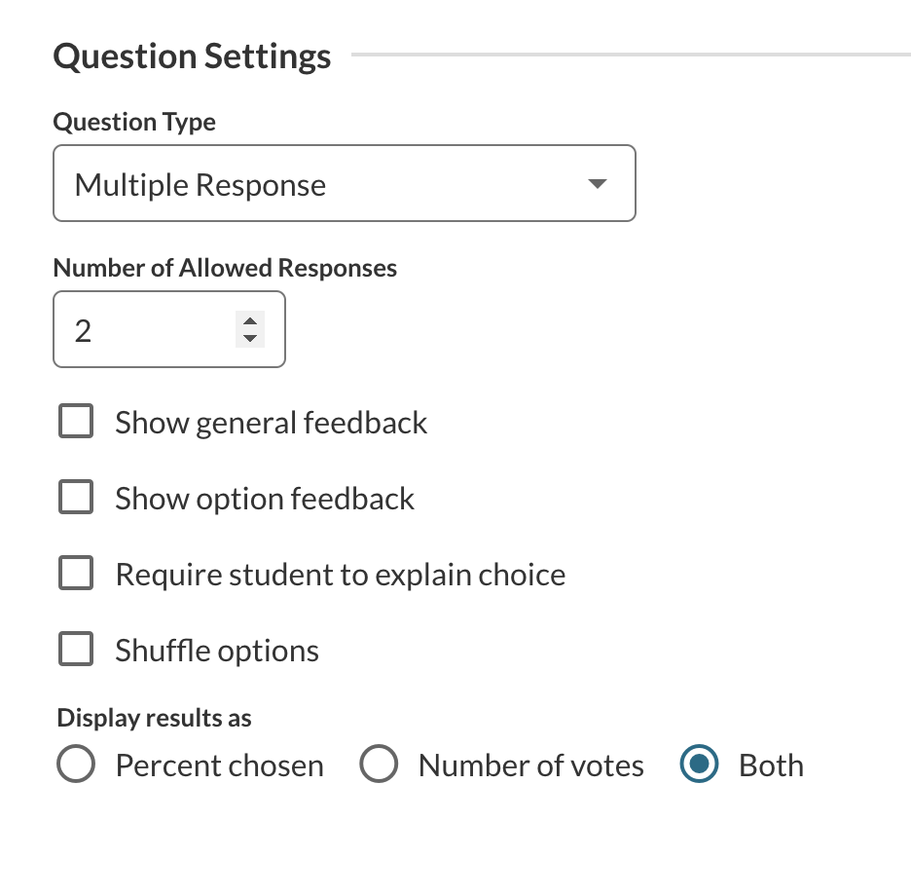
Task: Check the Require student to explain choice box
Action: tap(76, 574)
